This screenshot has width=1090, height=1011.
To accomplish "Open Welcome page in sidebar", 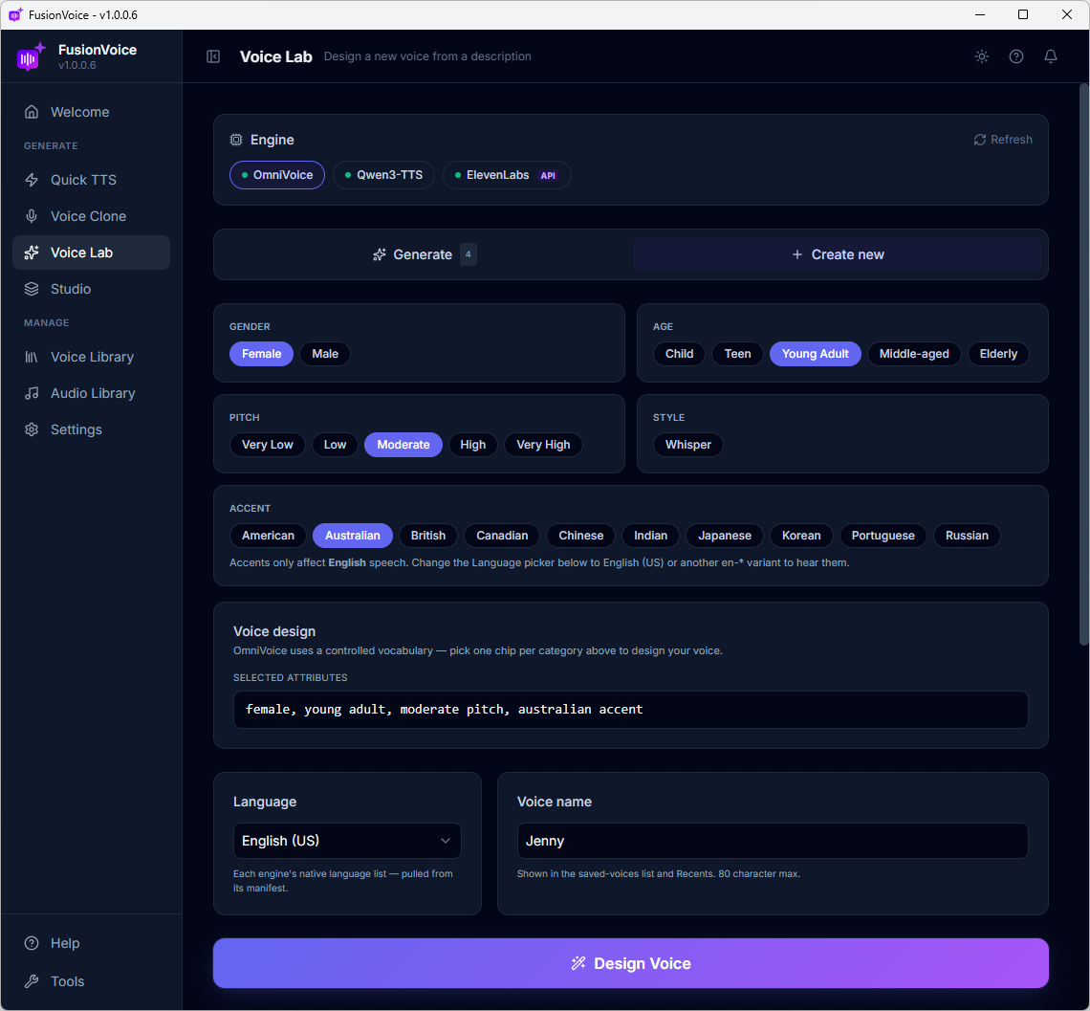I will click(x=91, y=112).
